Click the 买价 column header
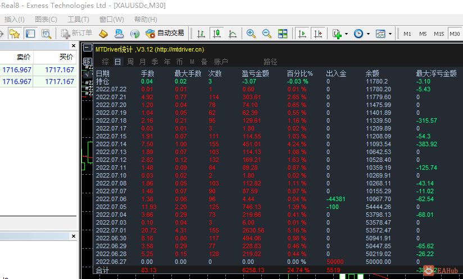Image resolution: width=463 pixels, height=279 pixels. 66,57
